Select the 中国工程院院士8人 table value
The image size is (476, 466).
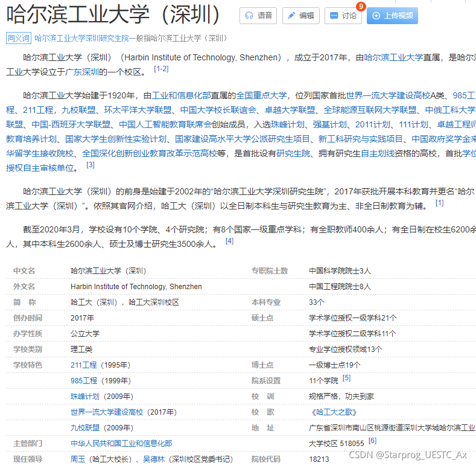point(340,287)
